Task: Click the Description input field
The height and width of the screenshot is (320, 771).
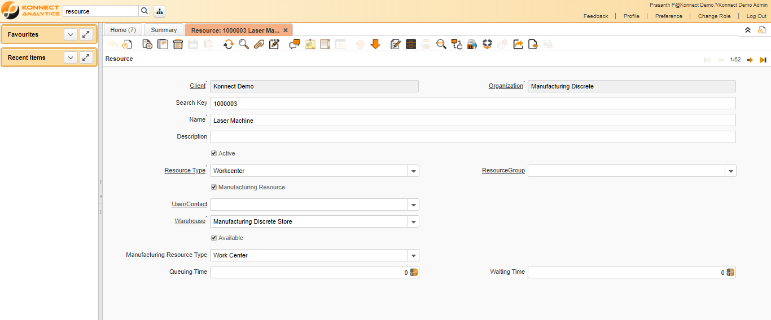Action: [x=472, y=137]
